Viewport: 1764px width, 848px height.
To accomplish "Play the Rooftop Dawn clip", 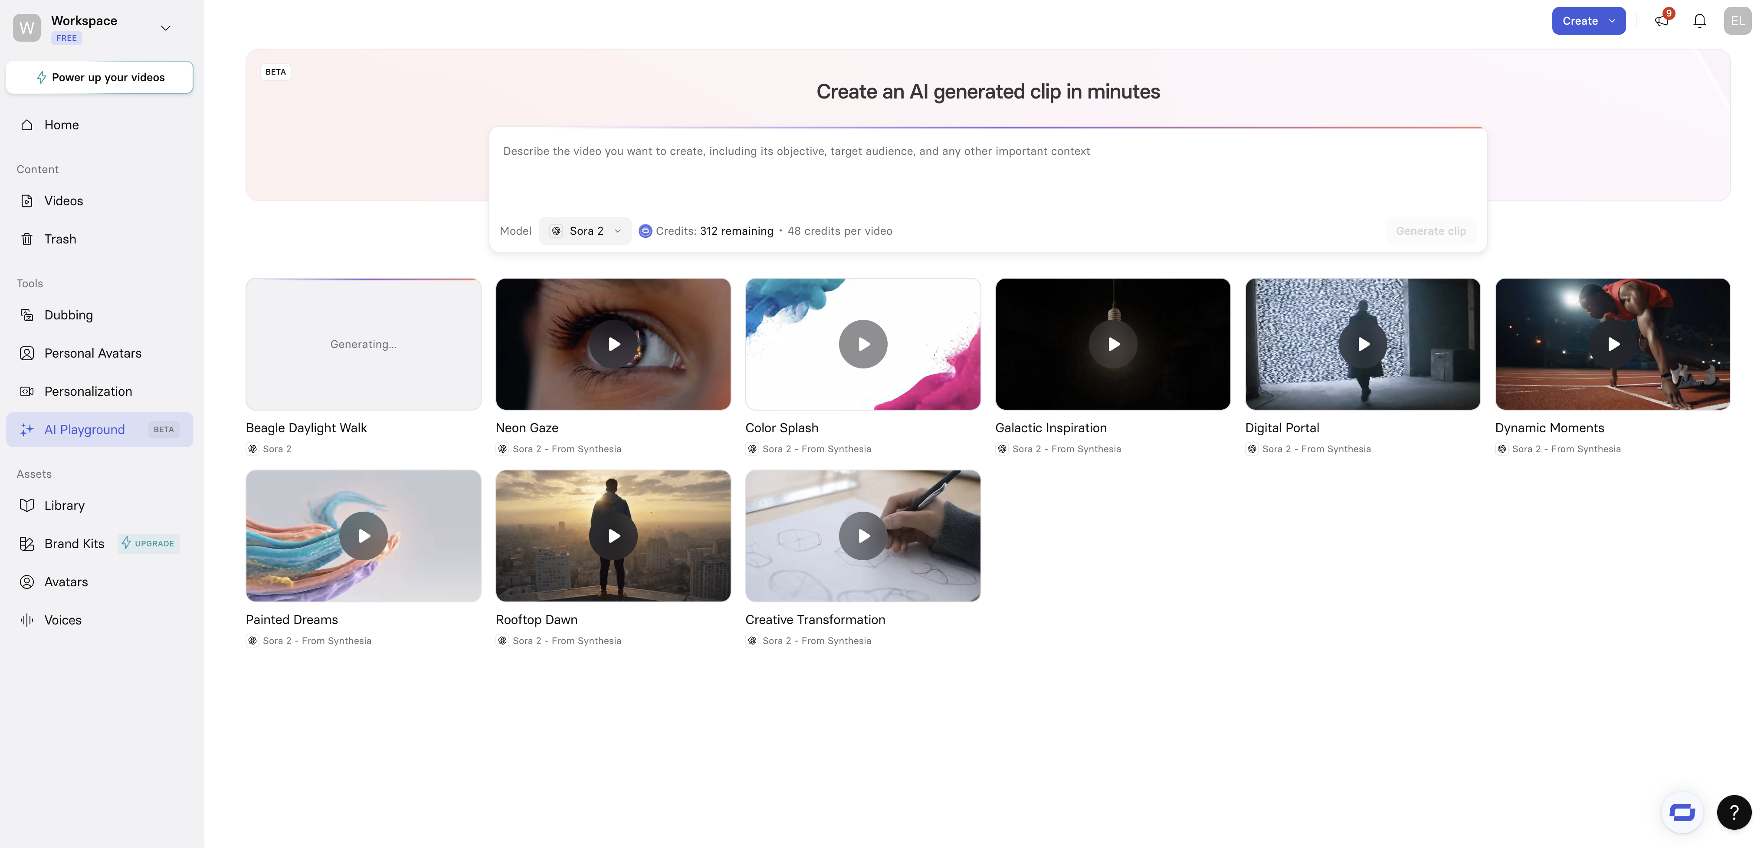I will 613,536.
